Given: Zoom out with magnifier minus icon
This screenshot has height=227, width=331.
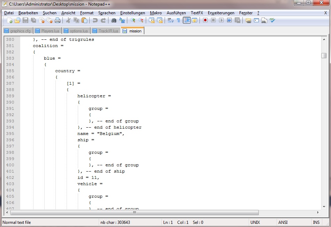Looking at the screenshot, I should coord(141,20).
